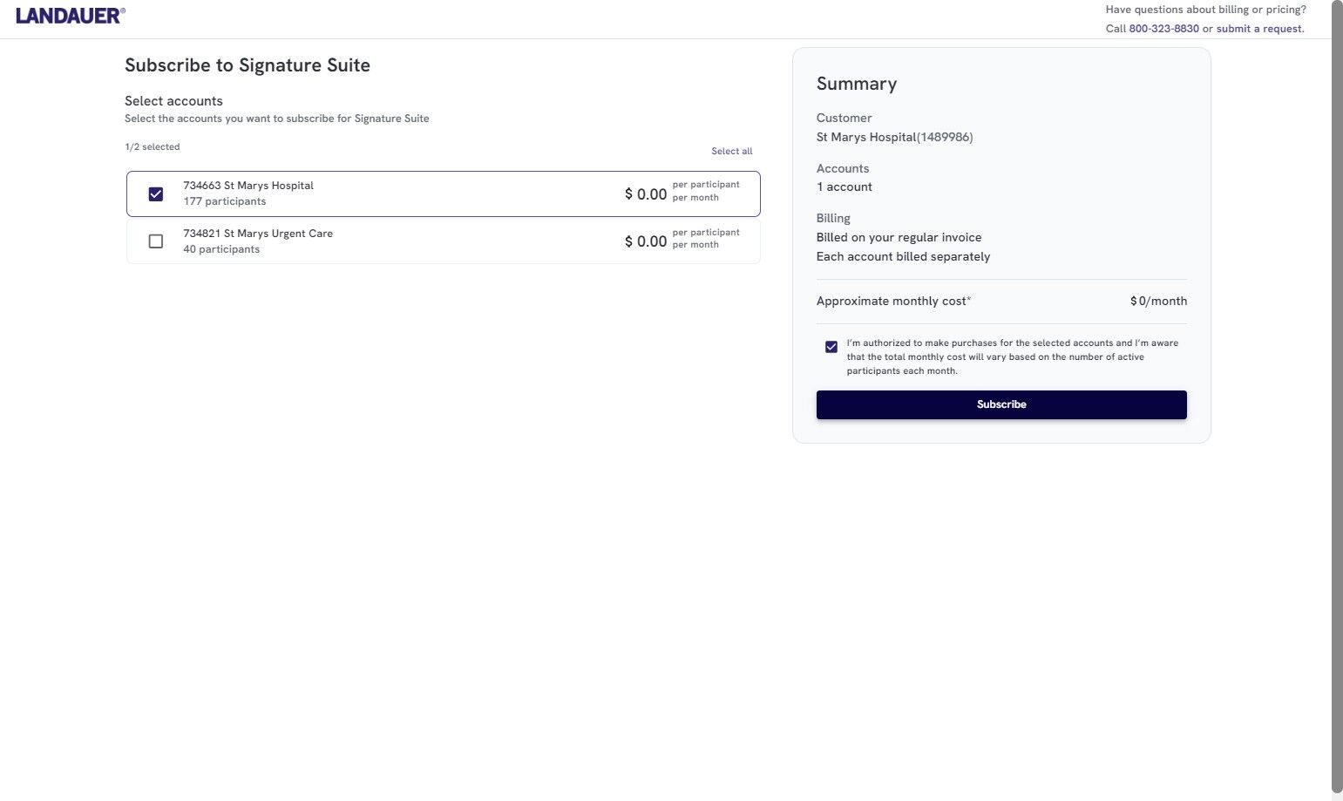
Task: Click the $0/month approximate cost value
Action: tap(1158, 301)
